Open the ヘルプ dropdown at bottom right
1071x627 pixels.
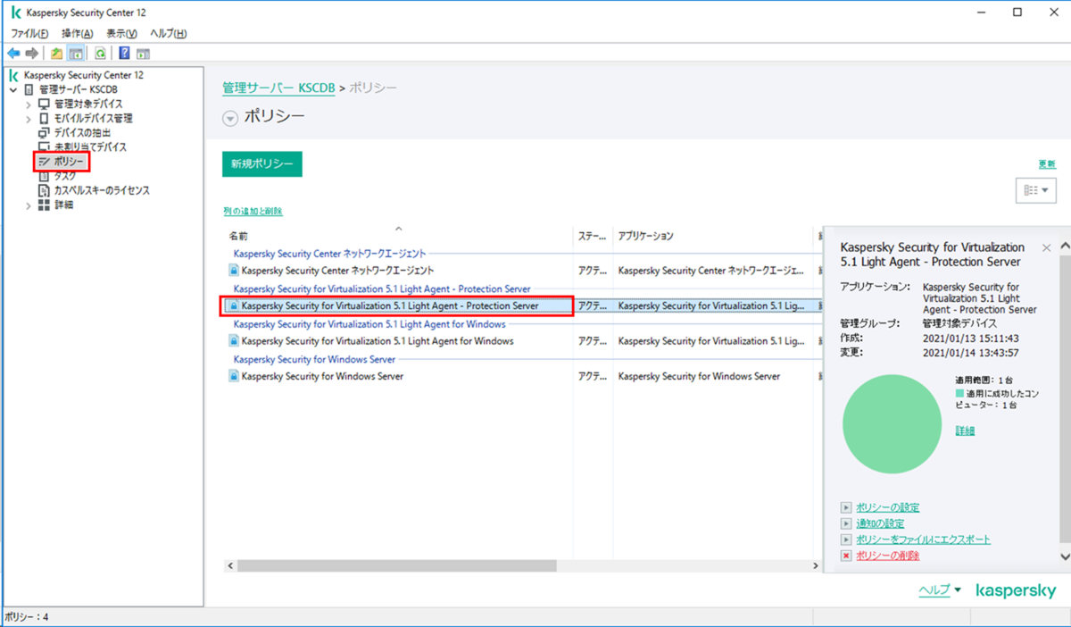(940, 590)
